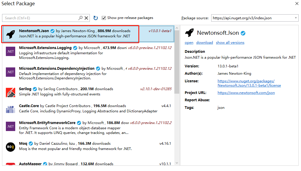Click the Moq package icon
This screenshot has width=301, height=171.
pyautogui.click(x=11, y=147)
